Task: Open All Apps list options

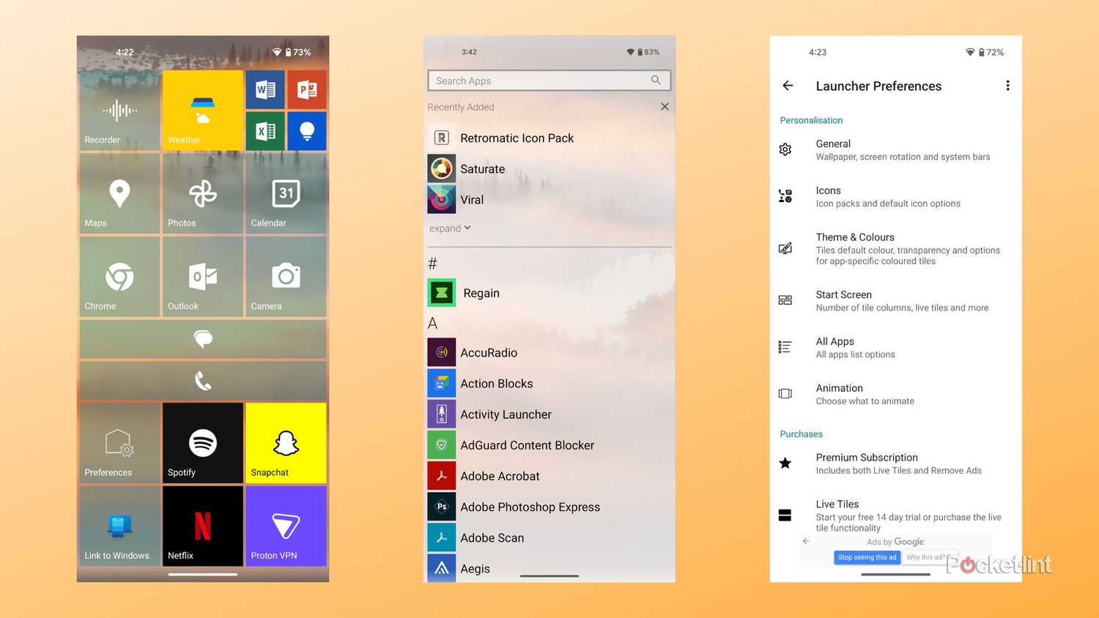Action: (895, 347)
